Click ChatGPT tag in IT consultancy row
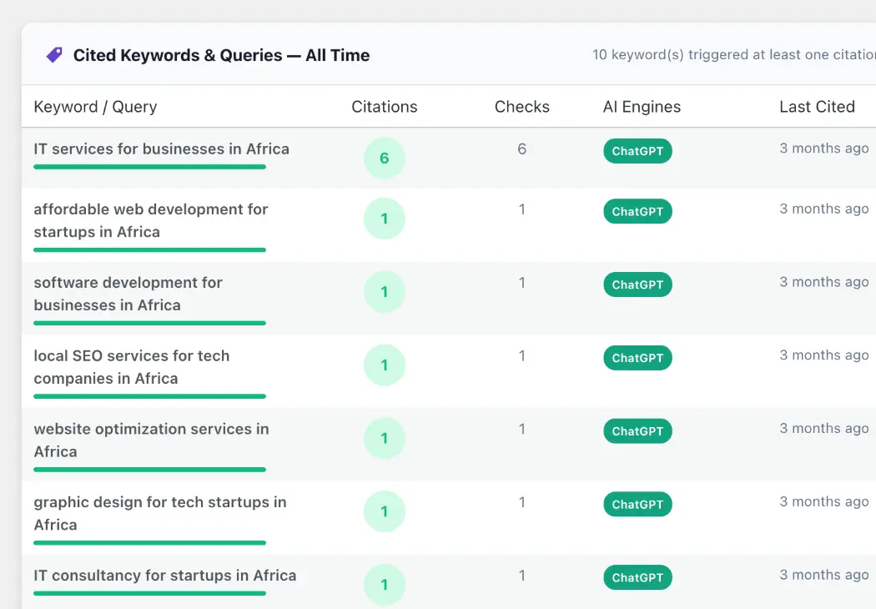Screen dimensions: 876x609 [x=637, y=577]
